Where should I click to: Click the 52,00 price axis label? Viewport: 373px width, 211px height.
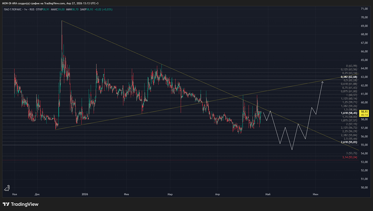[364, 170]
